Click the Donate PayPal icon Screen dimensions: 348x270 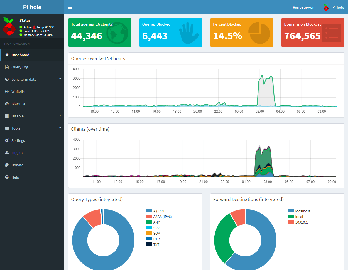(7, 165)
